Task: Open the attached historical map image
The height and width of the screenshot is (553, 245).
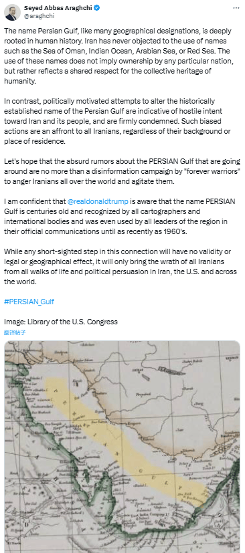Action: (x=122, y=447)
